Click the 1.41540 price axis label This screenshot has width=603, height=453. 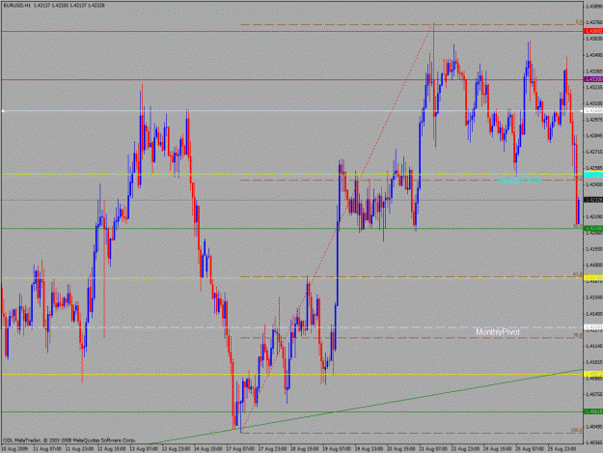(x=594, y=297)
